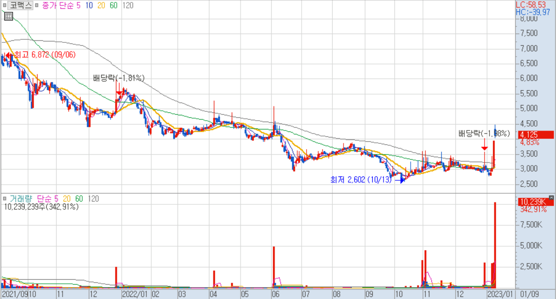Screen dimensions: 556x299
Task: Click the 2,500K volume axis label
Action: [531, 266]
